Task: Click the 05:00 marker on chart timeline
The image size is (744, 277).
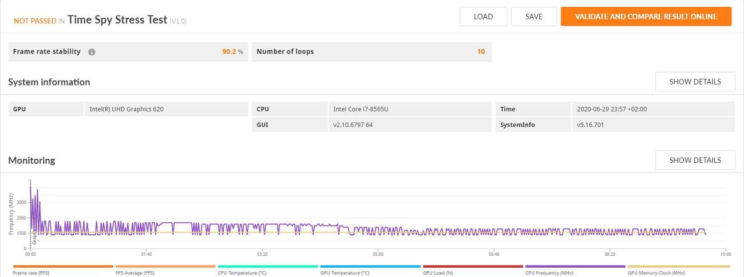Action: 378,254
